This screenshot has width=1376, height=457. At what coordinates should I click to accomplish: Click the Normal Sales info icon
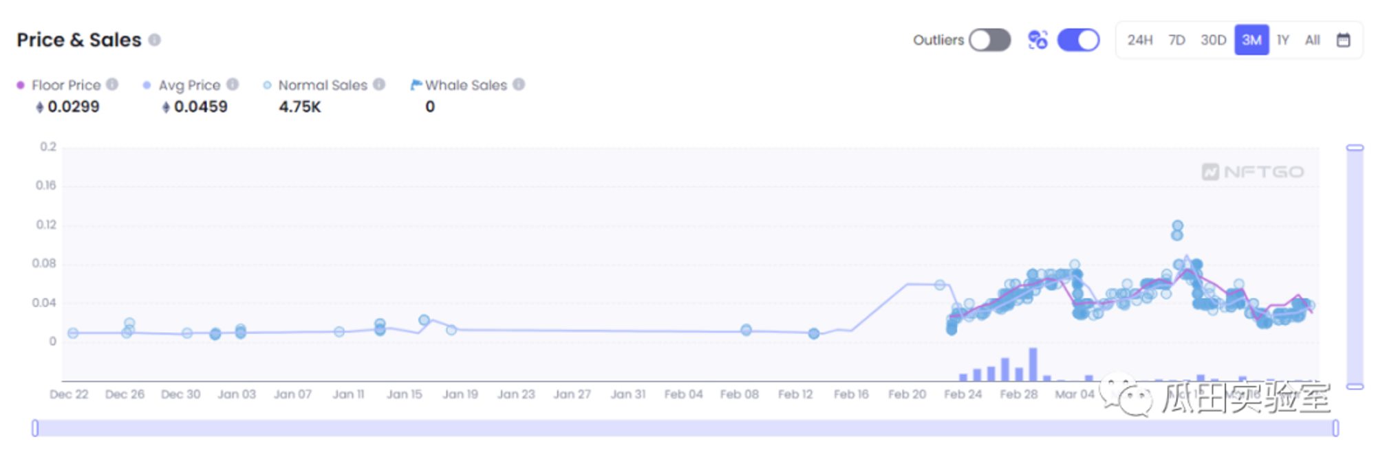tap(379, 85)
